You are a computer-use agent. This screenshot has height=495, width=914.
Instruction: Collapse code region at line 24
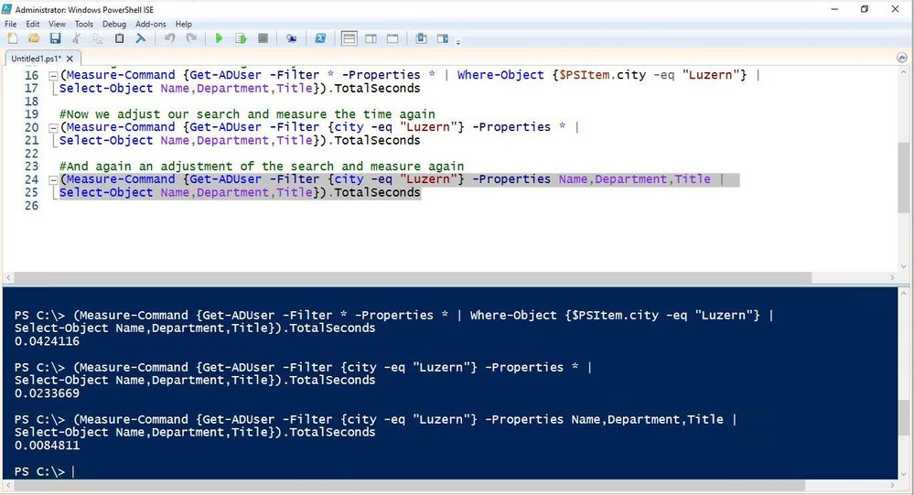tap(53, 179)
